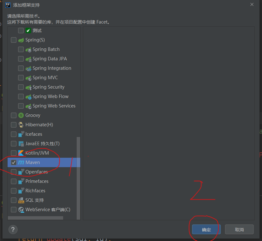Screen dimensions: 262x241
Task: Tick the Hibernate(H) checkbox
Action: tap(14, 125)
